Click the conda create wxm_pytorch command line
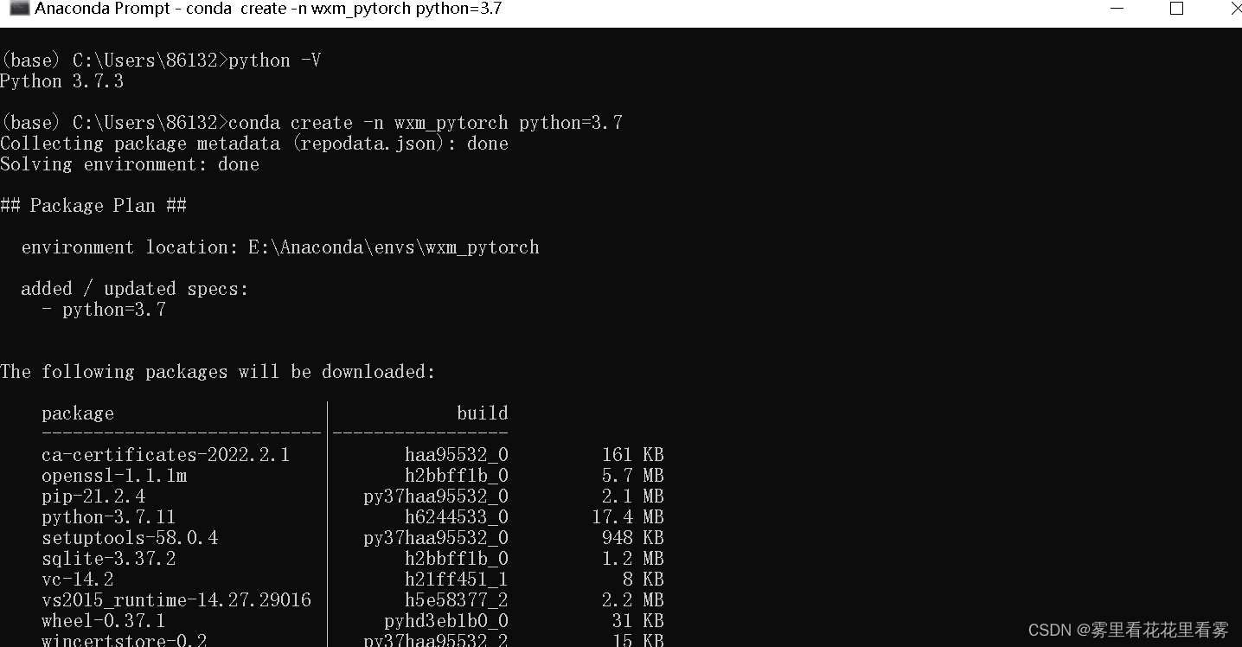The height and width of the screenshot is (647, 1242). (x=311, y=123)
